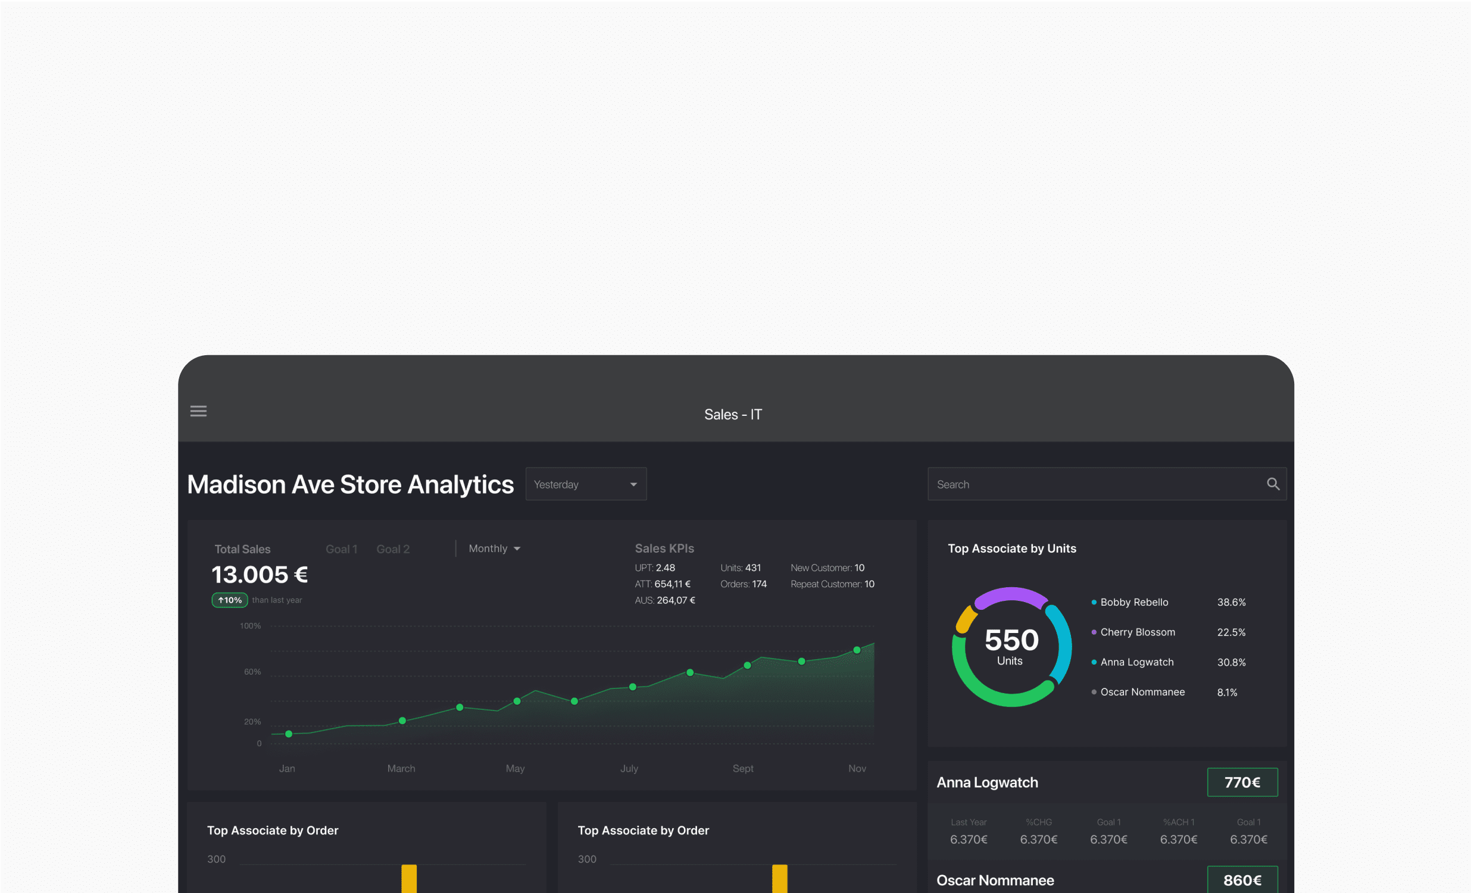Click the March label on the chart axis
Screen dimensions: 1471x893
tap(401, 768)
